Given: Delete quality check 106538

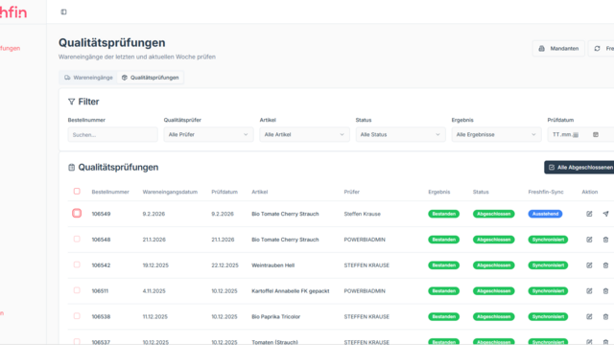Looking at the screenshot, I should [x=605, y=317].
